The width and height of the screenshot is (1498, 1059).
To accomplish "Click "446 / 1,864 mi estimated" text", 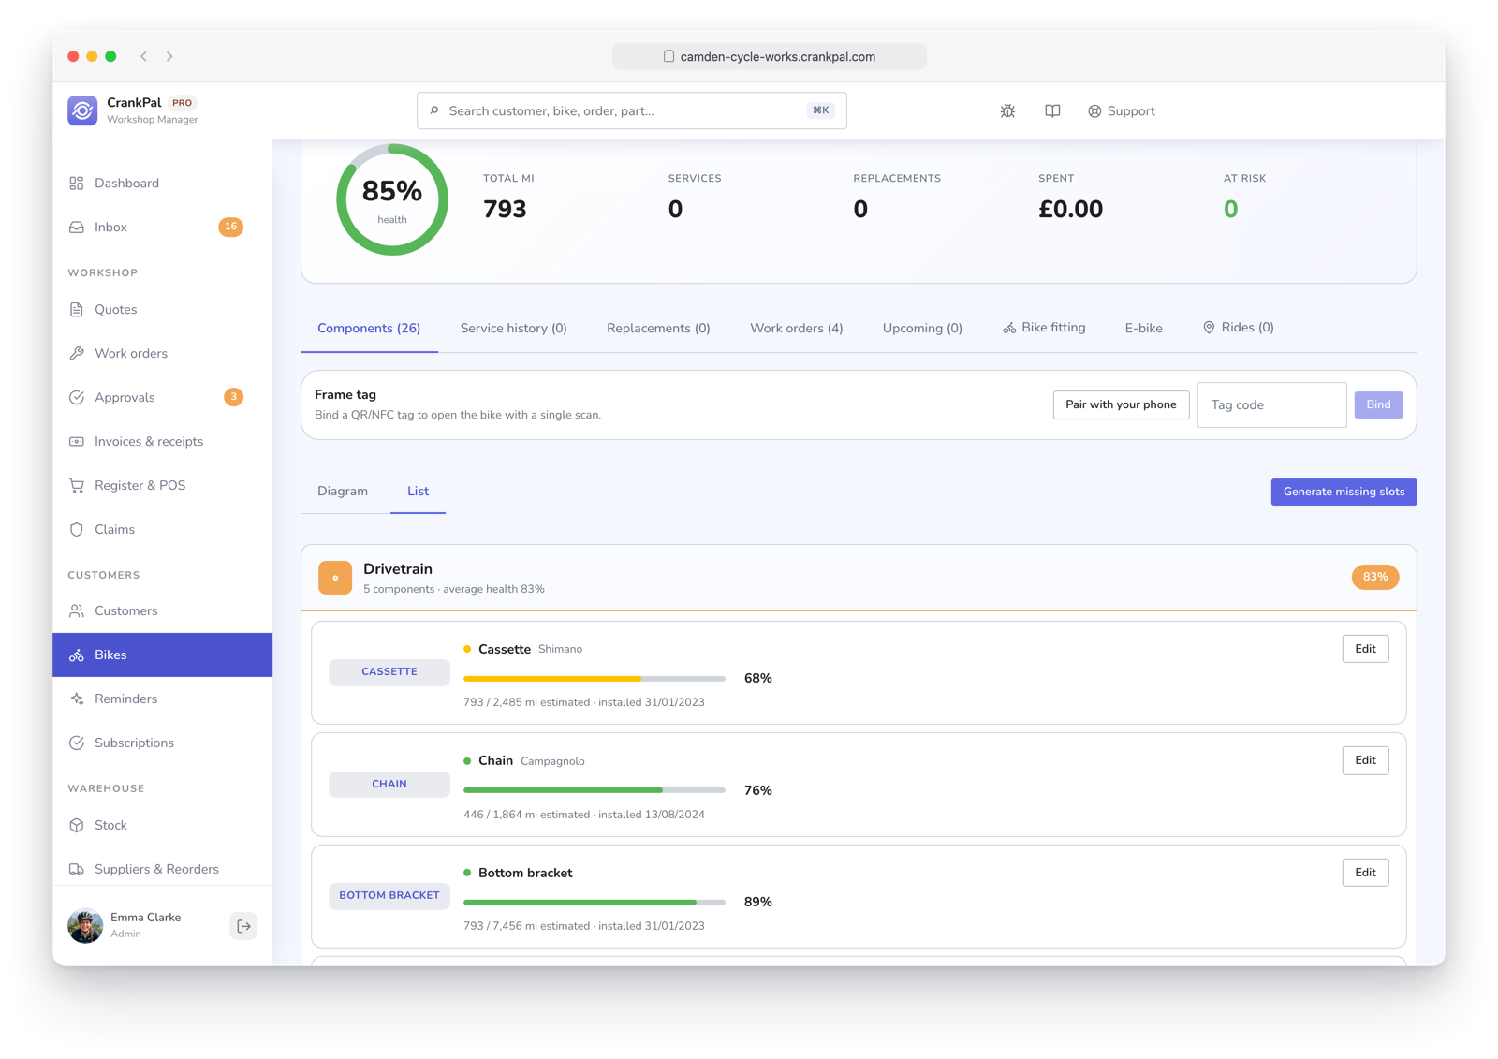I will click(527, 815).
